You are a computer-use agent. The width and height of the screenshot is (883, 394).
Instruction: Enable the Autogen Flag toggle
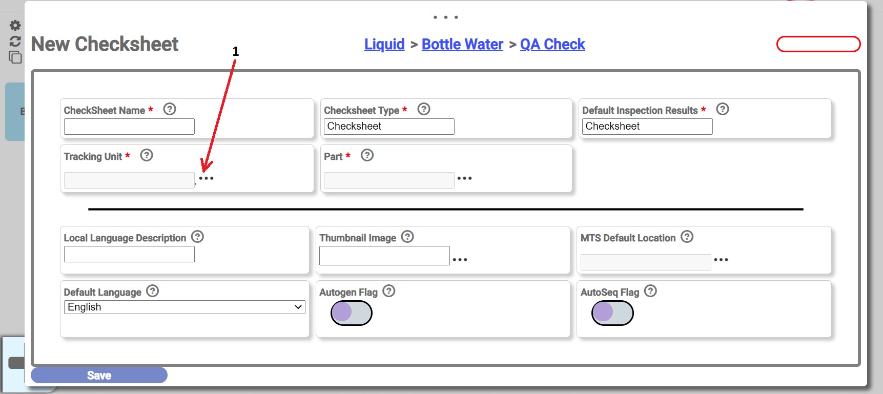point(352,313)
